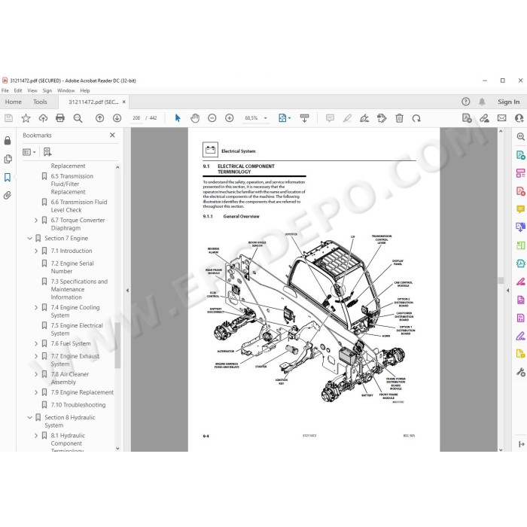The width and height of the screenshot is (527, 527).
Task: Expand 7.9 Engine Replacement bookmark
Action: 36,392
